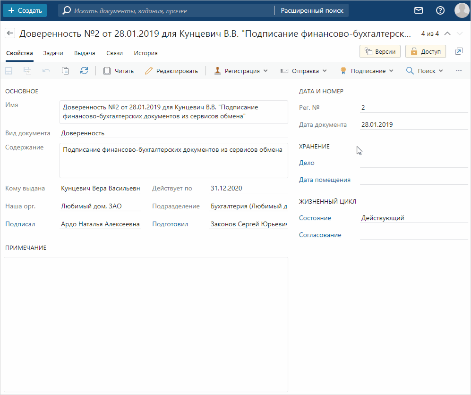Select the Кому выдана field
The height and width of the screenshot is (395, 471).
tap(100, 188)
